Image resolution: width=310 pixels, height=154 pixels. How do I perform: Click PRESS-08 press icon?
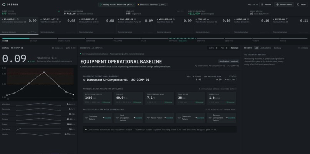tap(287, 19)
